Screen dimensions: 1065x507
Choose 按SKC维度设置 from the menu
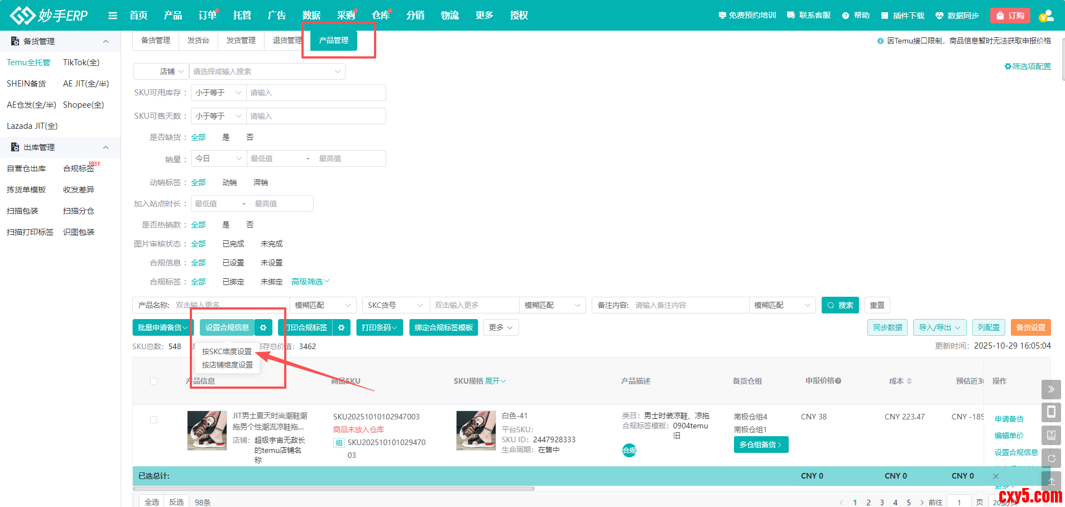(x=227, y=351)
